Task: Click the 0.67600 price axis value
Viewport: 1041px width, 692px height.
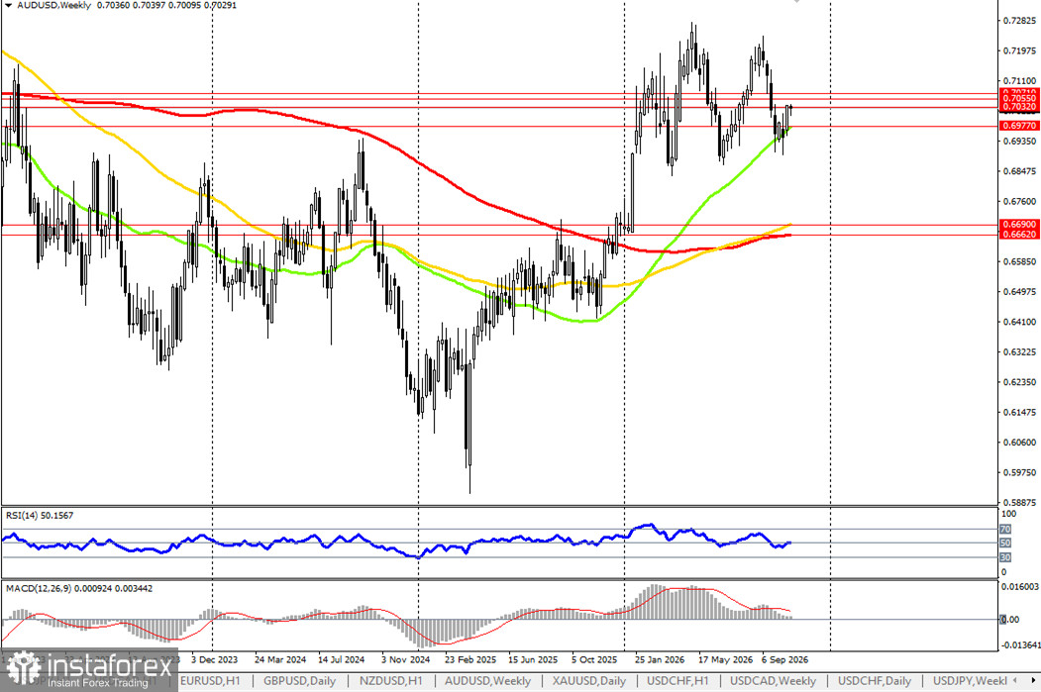Action: 1019,202
